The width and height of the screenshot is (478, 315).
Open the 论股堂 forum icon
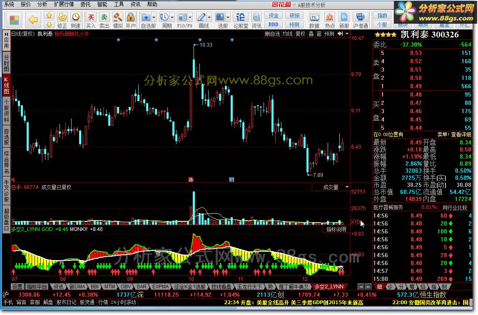click(x=241, y=20)
